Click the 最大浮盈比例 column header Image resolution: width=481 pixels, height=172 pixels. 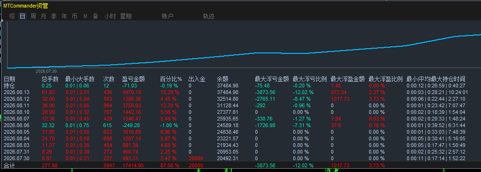385,79
